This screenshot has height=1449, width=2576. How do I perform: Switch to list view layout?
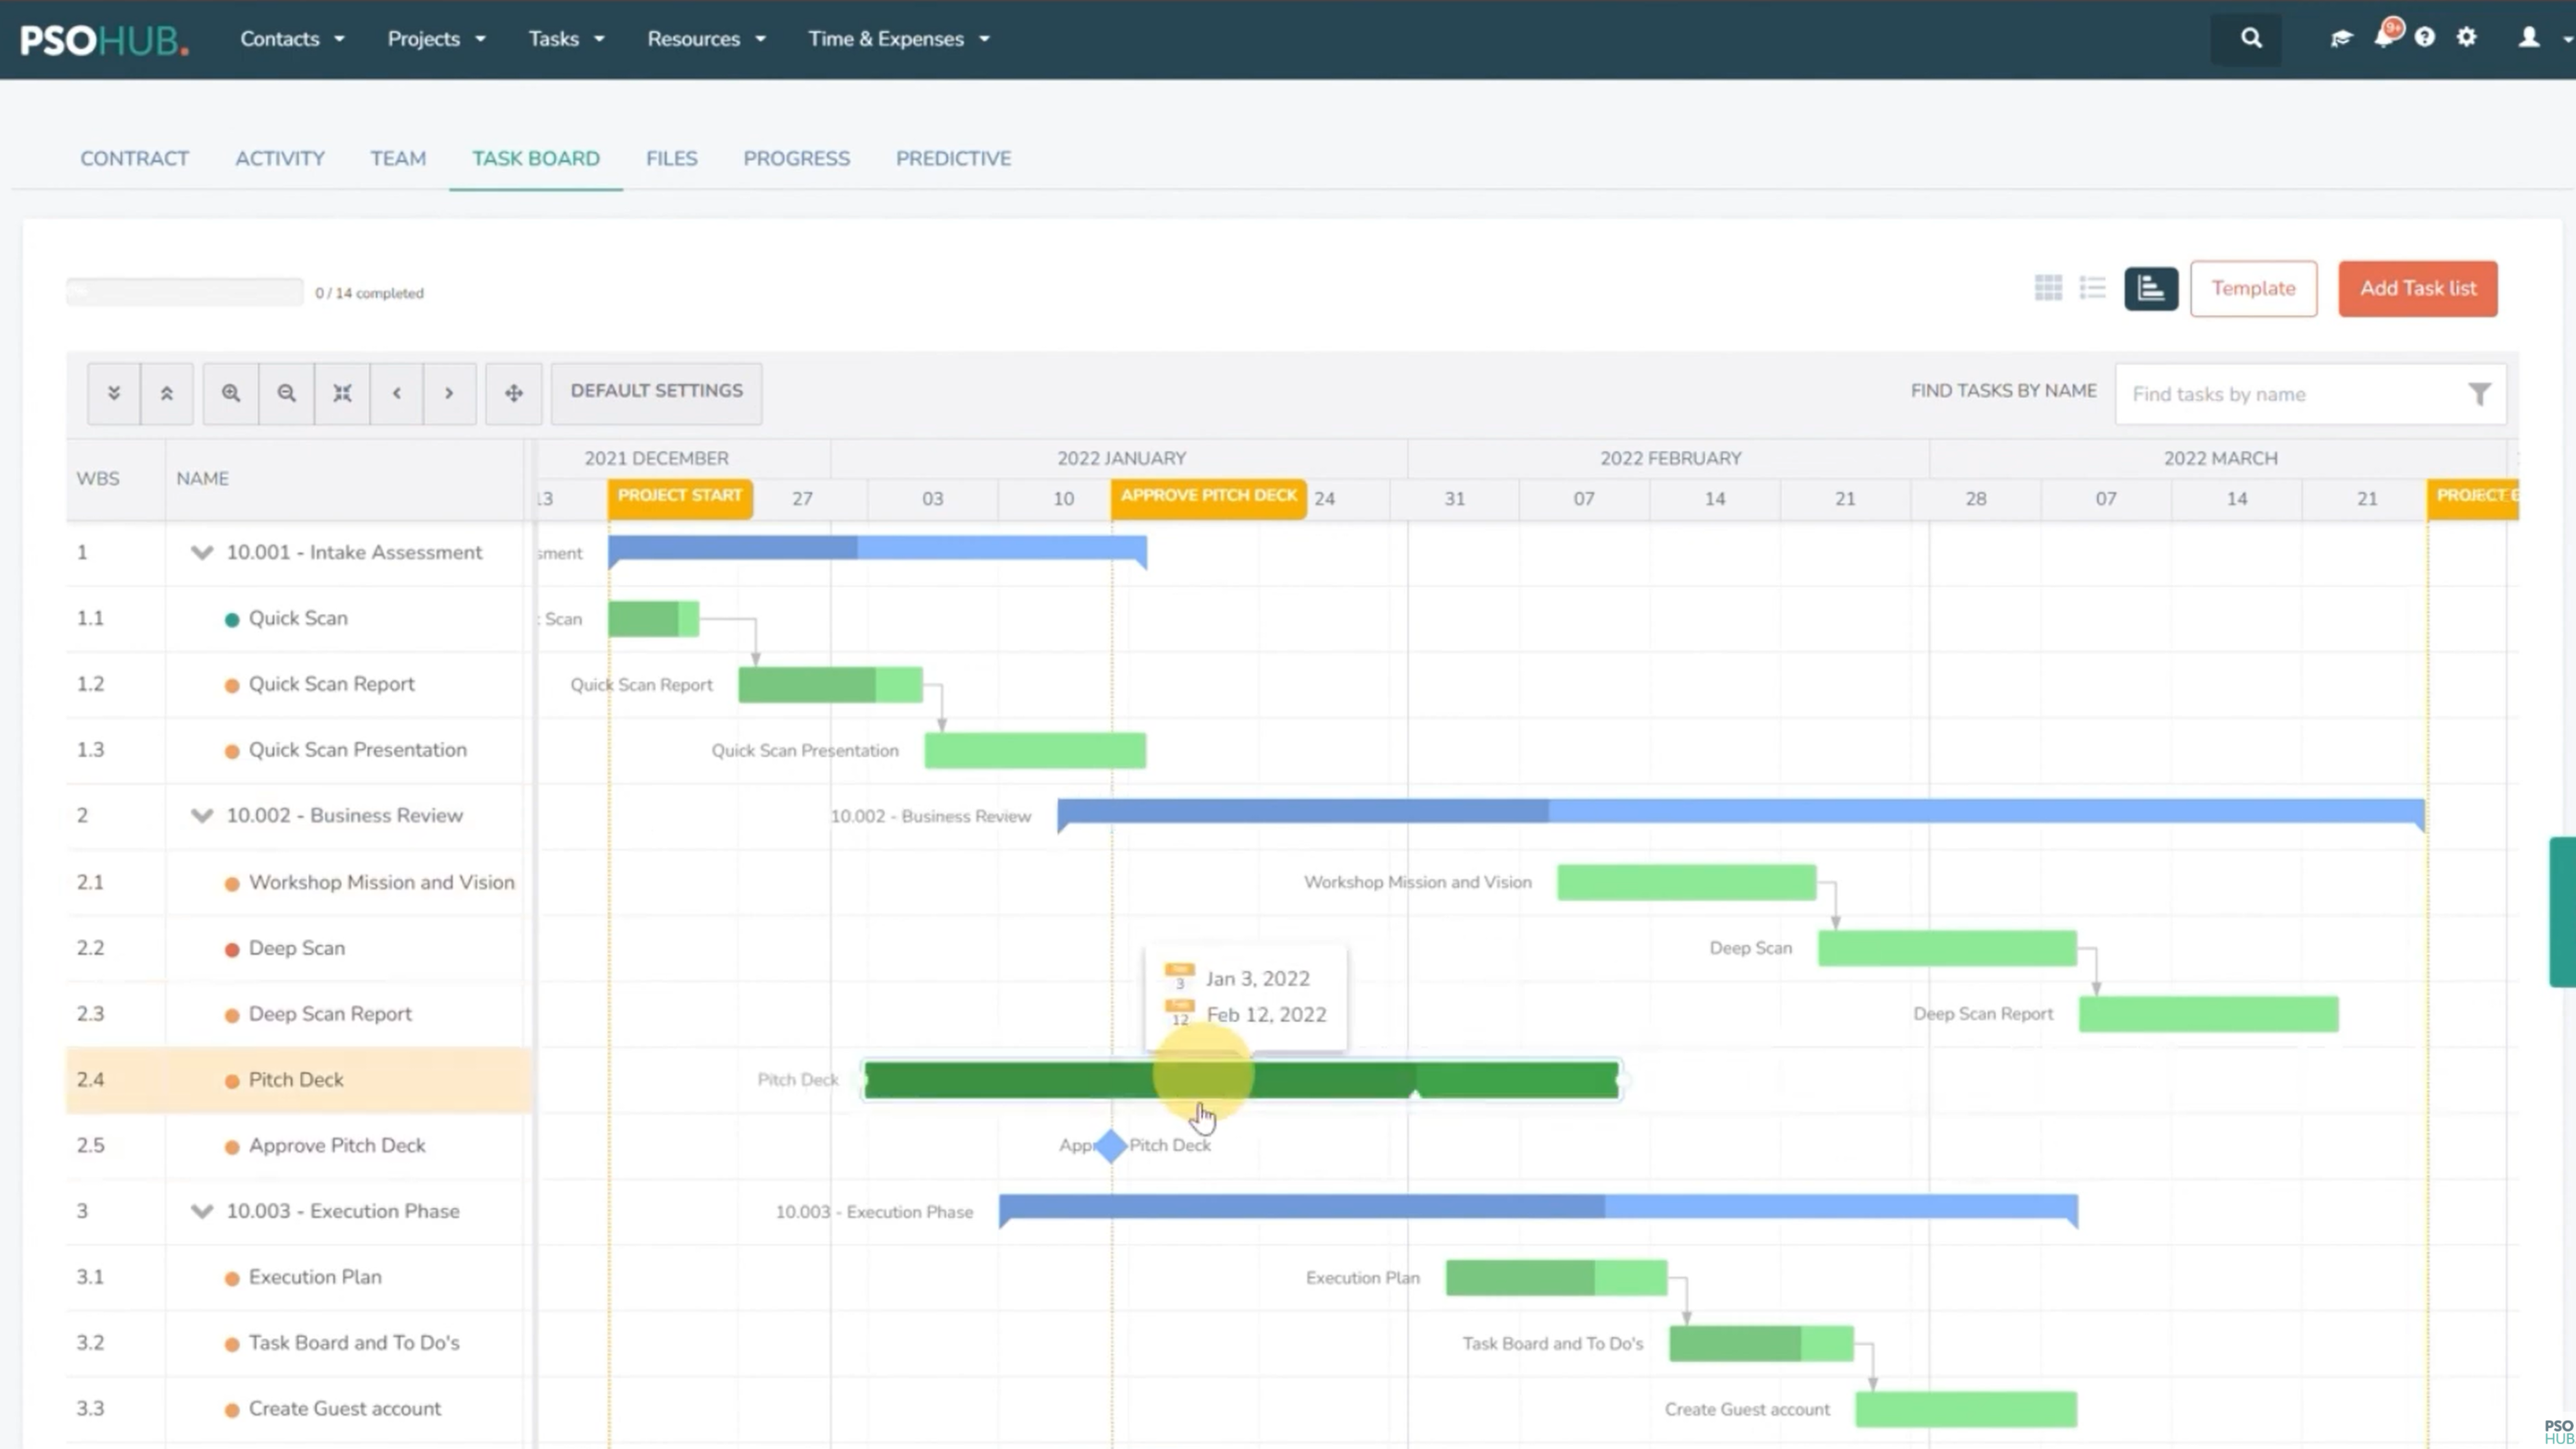2092,288
